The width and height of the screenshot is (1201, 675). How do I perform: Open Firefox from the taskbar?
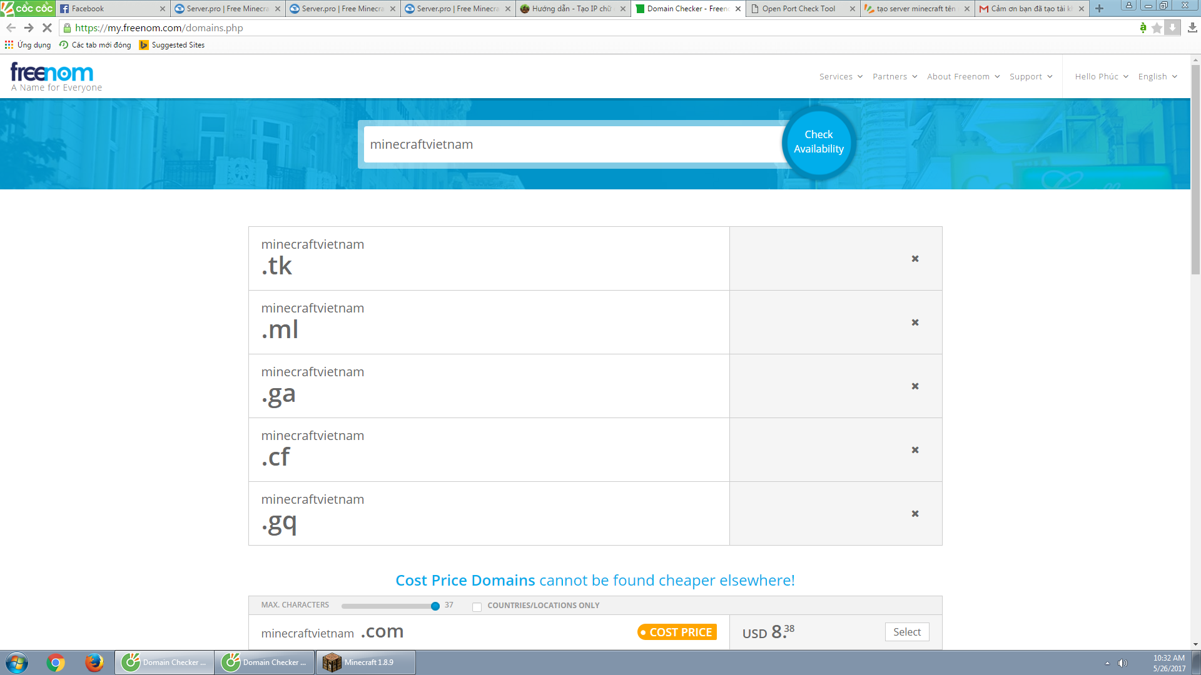(x=94, y=662)
